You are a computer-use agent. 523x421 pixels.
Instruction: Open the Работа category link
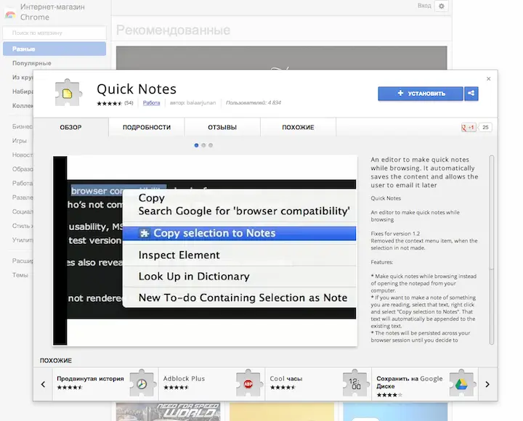(x=151, y=103)
